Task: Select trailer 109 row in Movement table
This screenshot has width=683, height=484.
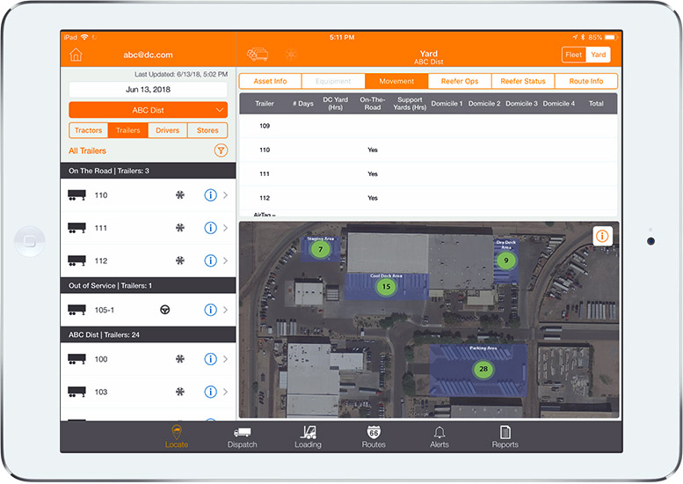Action: [428, 126]
